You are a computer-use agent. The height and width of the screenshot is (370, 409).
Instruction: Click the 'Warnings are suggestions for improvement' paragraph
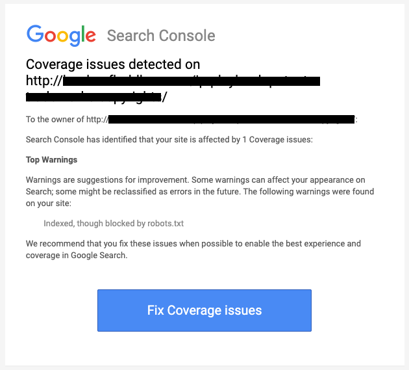click(x=200, y=192)
